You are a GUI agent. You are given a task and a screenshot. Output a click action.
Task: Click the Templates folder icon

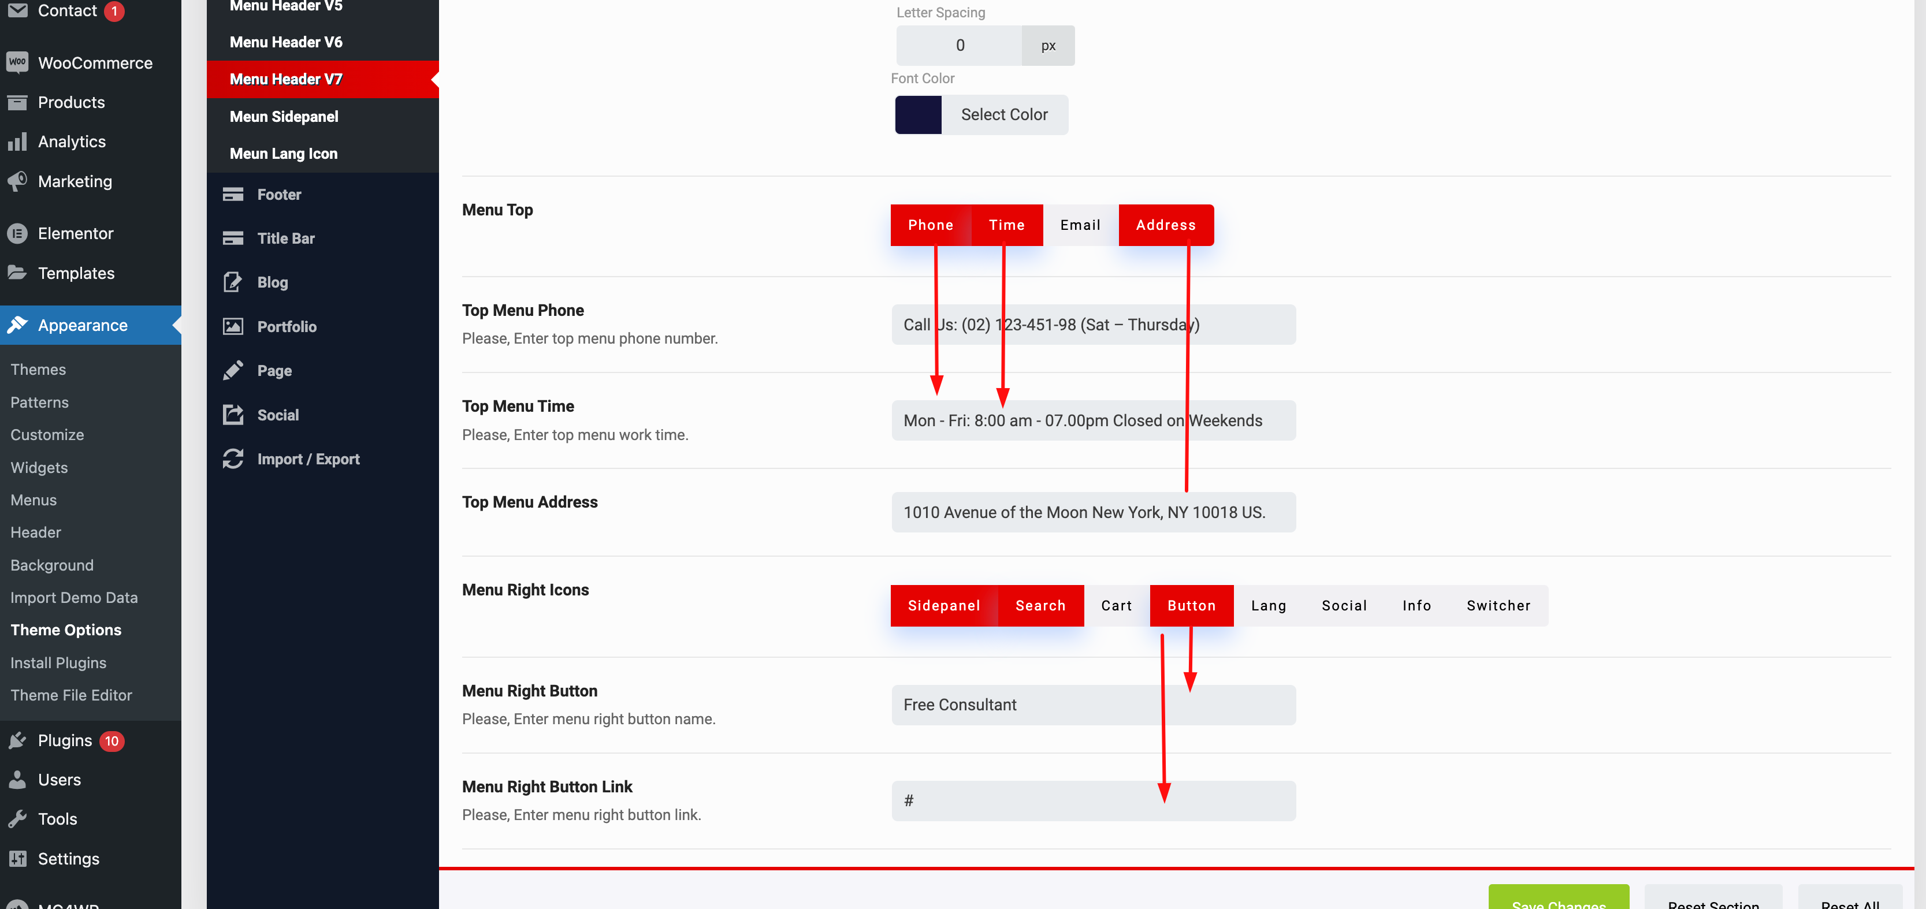[x=17, y=272]
